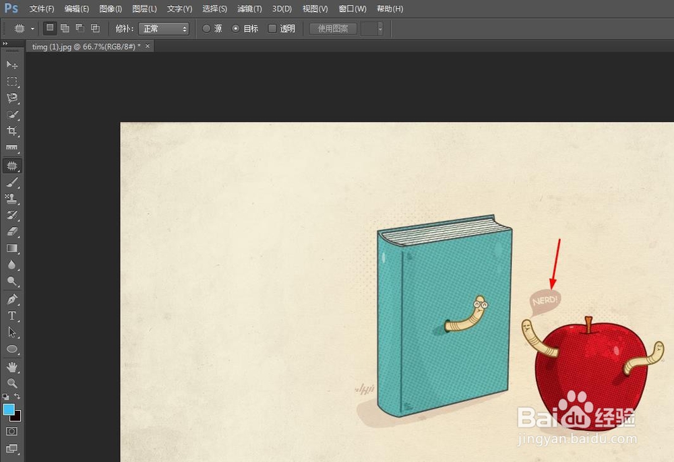
Task: Select the Ruler tool
Action: click(12, 147)
